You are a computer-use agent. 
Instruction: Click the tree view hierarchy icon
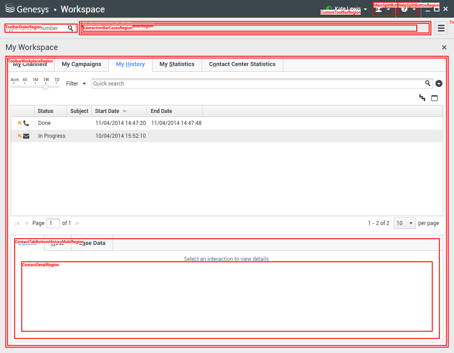[422, 98]
